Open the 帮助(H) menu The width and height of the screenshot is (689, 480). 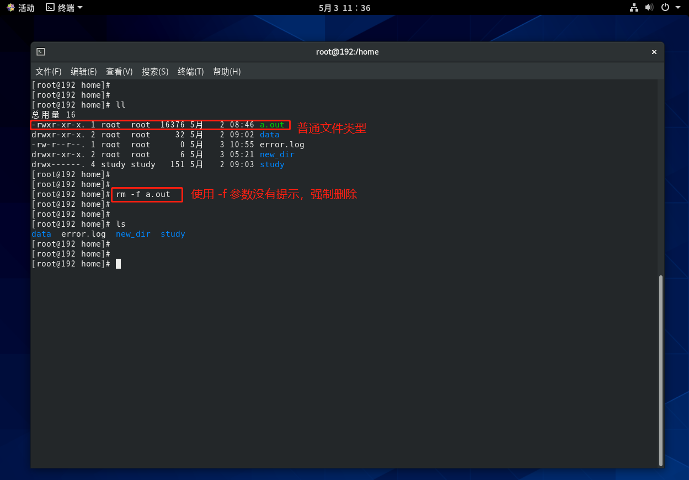[x=227, y=72]
